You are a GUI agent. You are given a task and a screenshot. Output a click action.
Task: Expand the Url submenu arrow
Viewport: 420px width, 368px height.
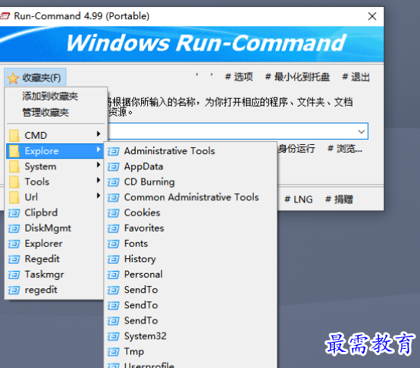point(99,195)
